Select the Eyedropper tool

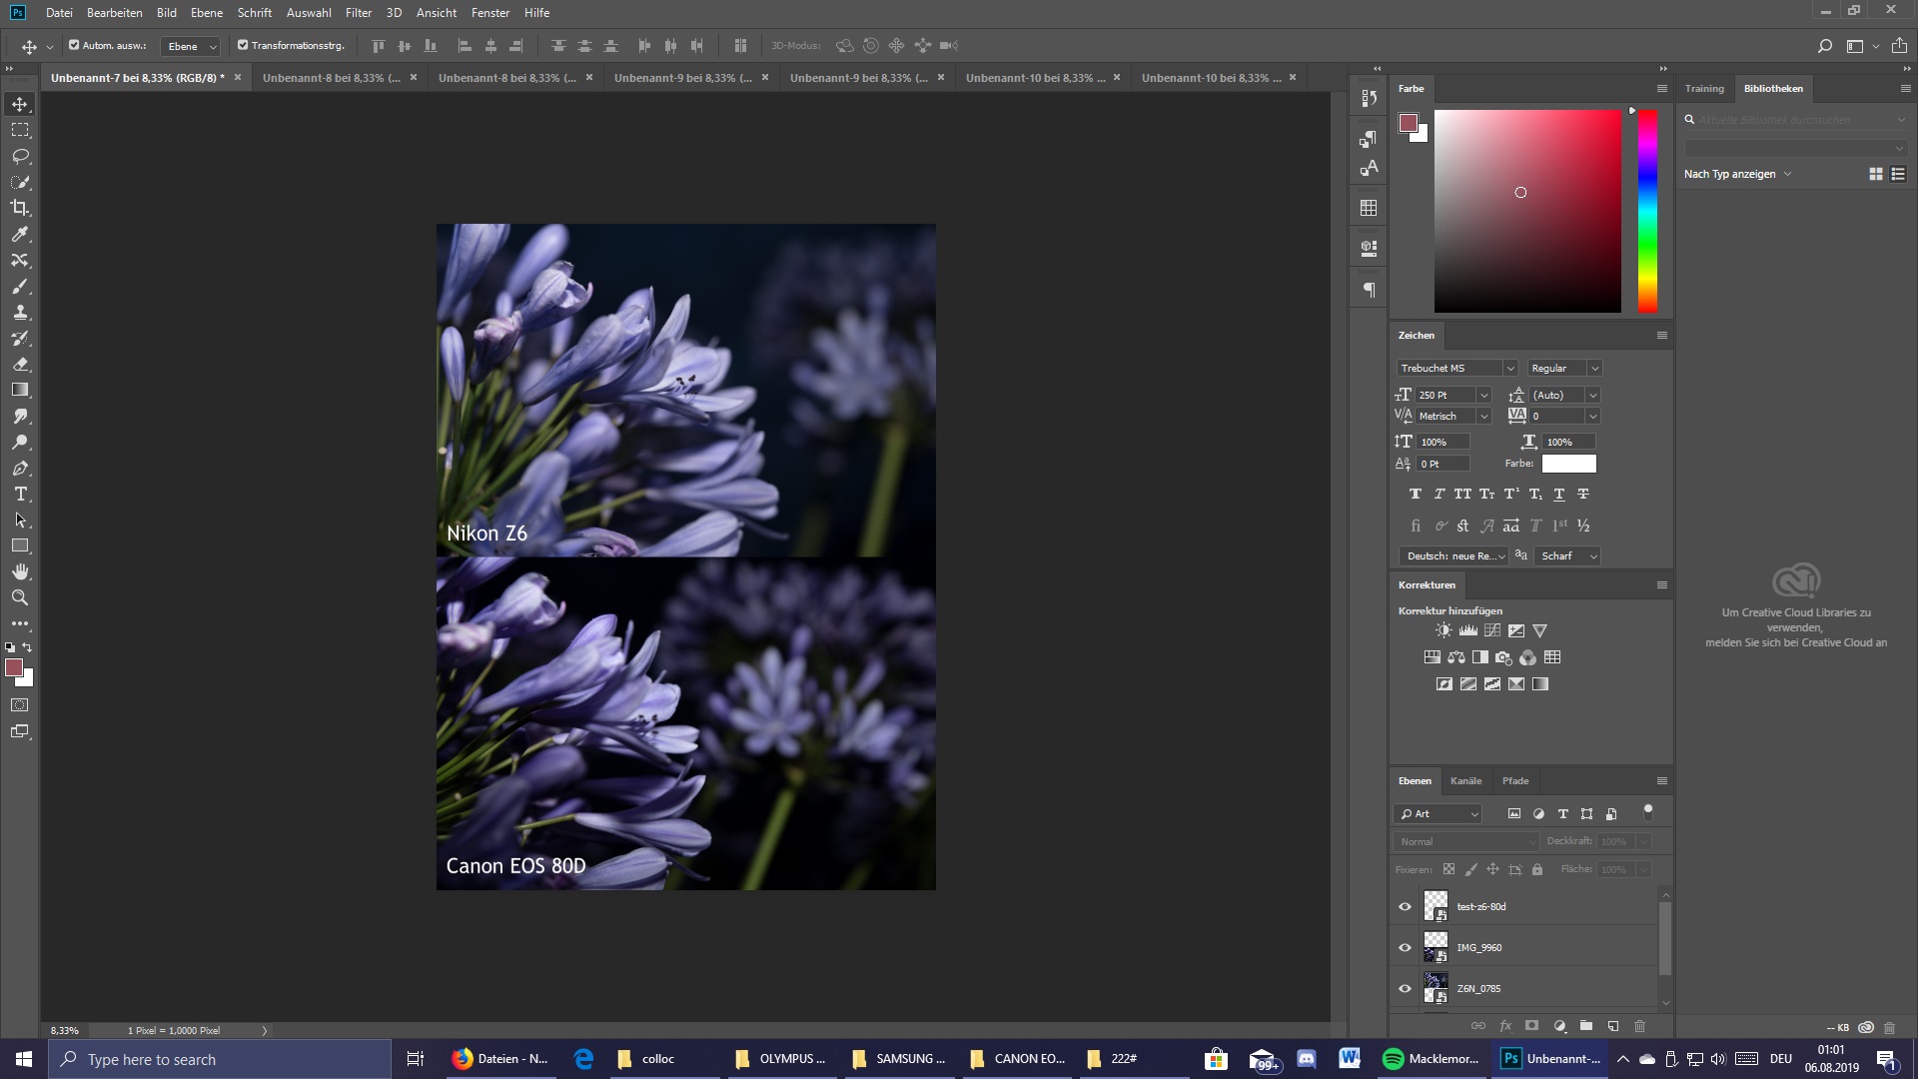tap(20, 234)
